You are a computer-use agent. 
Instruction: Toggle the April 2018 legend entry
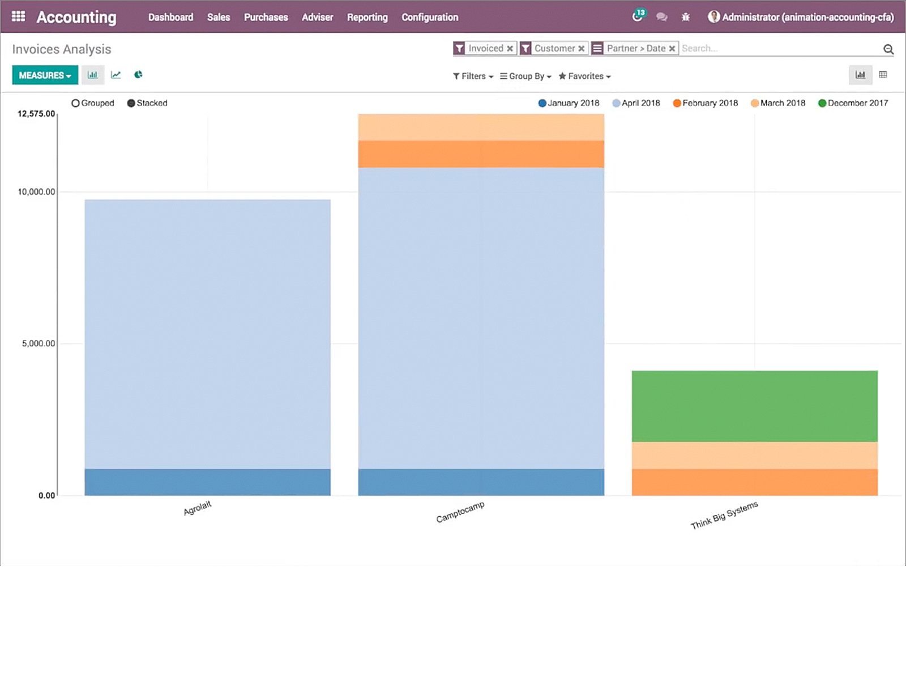pyautogui.click(x=637, y=103)
